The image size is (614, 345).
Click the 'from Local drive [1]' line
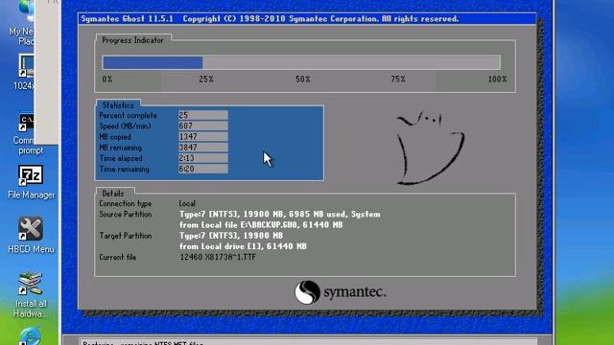tap(243, 246)
